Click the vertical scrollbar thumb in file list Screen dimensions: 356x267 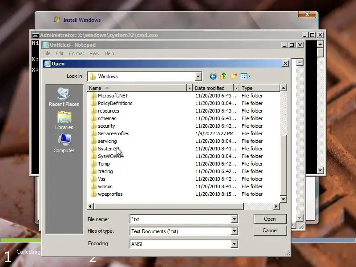point(283,165)
